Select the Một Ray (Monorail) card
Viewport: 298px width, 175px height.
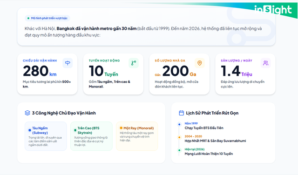(x=137, y=136)
